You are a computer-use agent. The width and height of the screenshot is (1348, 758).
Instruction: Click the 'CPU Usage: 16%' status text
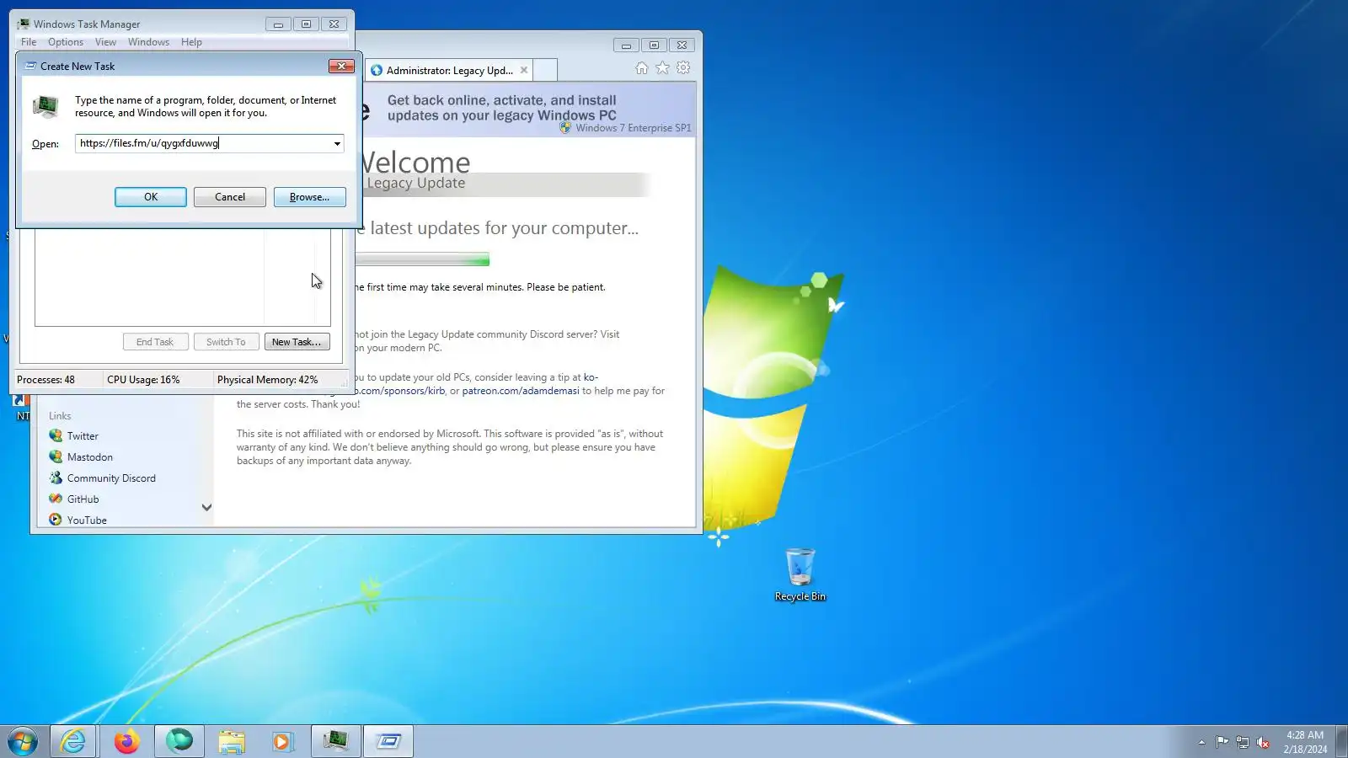143,380
